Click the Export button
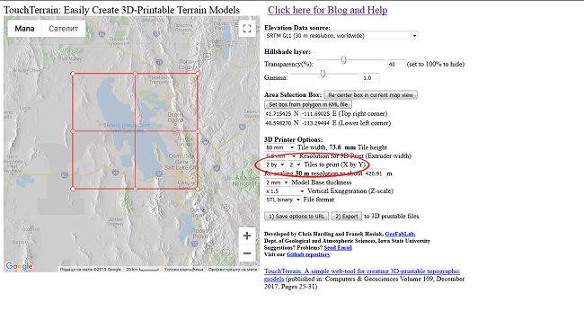This screenshot has height=328, width=584. coord(347,217)
